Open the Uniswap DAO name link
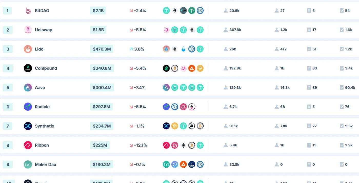 point(43,30)
